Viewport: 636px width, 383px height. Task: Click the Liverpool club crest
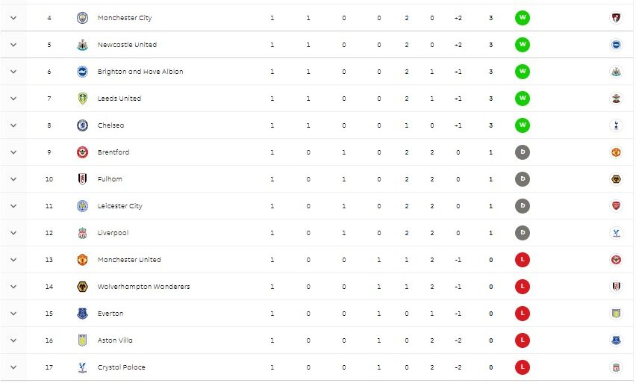point(82,233)
